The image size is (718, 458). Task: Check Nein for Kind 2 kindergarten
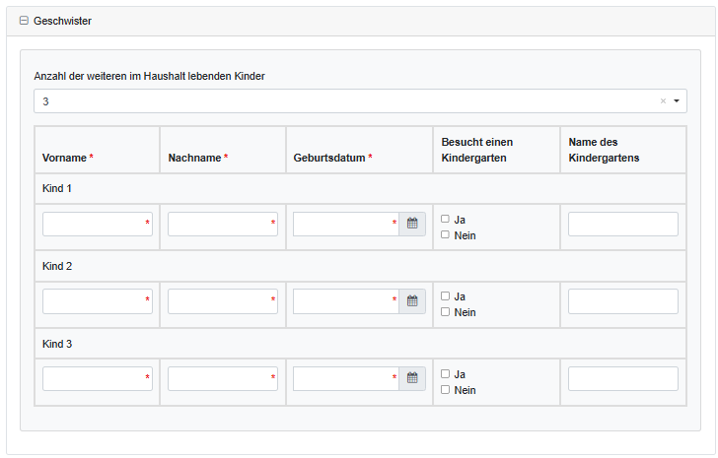point(446,311)
